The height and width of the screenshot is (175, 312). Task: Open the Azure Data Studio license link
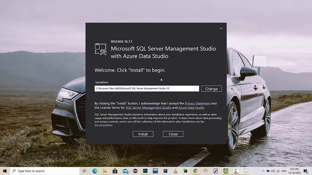click(191, 108)
